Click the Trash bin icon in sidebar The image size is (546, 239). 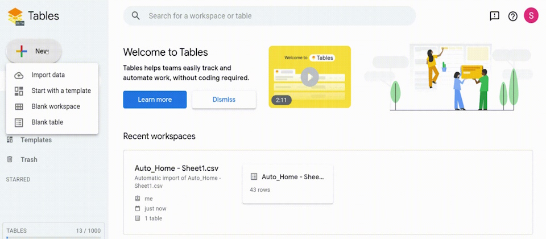tap(10, 160)
